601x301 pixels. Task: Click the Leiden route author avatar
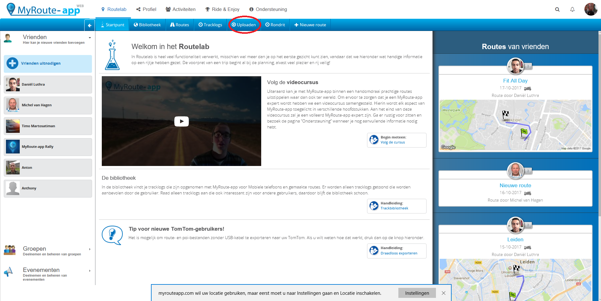pyautogui.click(x=515, y=225)
